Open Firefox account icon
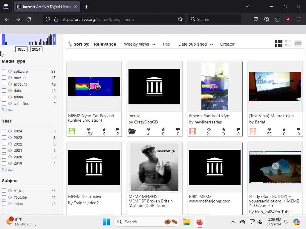 (x=267, y=19)
